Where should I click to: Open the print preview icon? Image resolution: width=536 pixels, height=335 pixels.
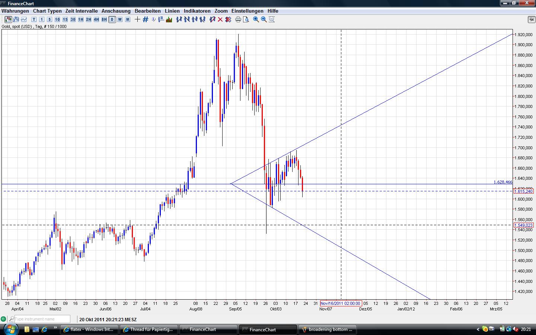[x=246, y=19]
